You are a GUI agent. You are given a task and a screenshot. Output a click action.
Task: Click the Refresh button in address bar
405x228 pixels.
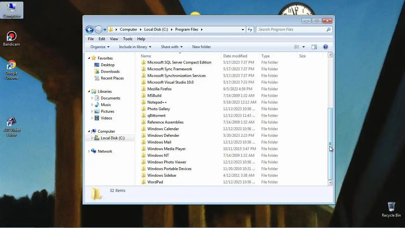coord(250,29)
